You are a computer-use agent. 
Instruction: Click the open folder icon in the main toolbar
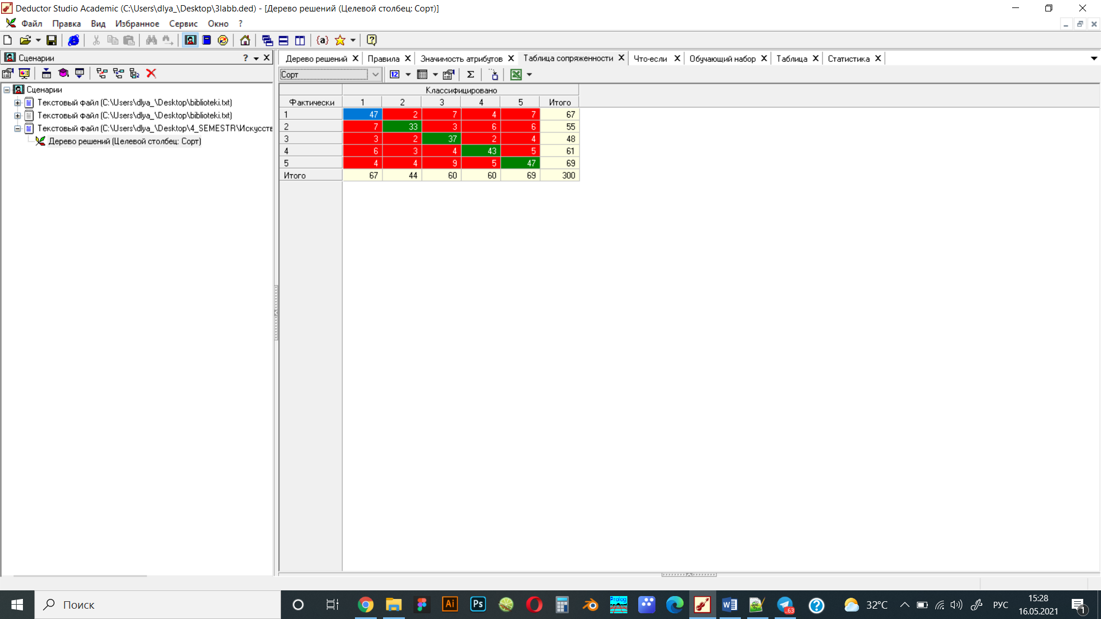tap(25, 40)
